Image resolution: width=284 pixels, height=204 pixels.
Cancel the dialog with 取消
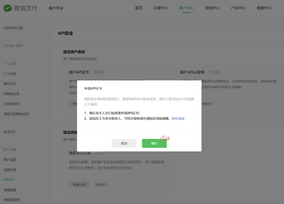[124, 143]
